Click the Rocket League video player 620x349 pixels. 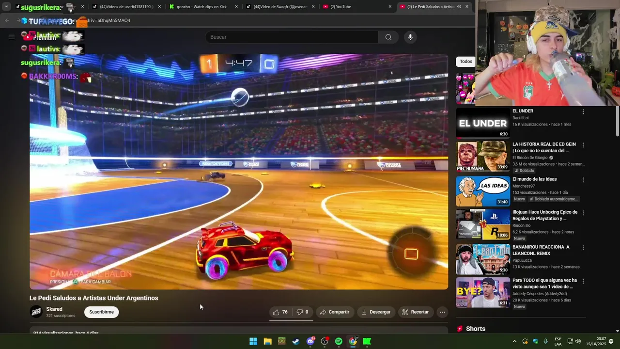(x=239, y=172)
